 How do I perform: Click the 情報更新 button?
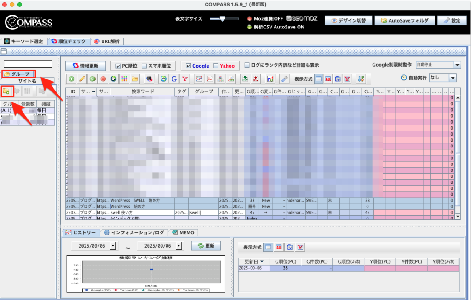85,66
